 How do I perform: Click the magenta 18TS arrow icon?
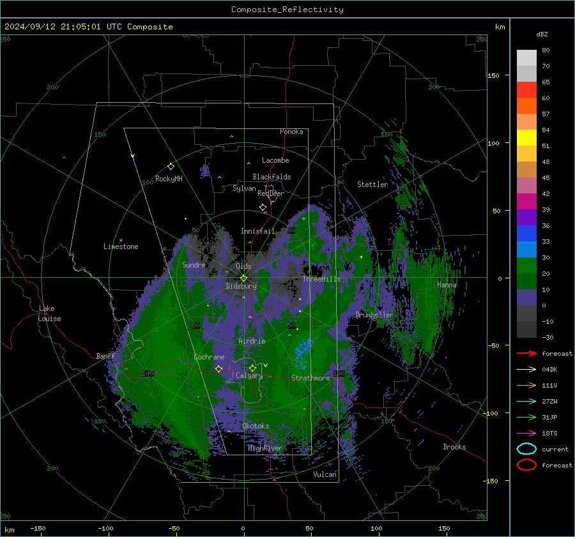point(526,434)
